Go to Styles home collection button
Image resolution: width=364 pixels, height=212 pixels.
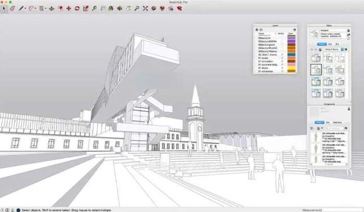coord(320,49)
